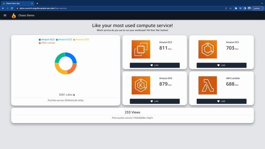The height and width of the screenshot is (149, 265).
Task: Click the site lock icon in address bar
Action: pyautogui.click(x=17, y=8)
